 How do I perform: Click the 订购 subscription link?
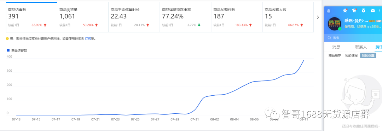[x=88, y=38]
